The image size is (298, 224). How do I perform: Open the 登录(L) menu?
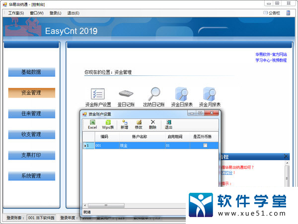pyautogui.click(x=55, y=13)
